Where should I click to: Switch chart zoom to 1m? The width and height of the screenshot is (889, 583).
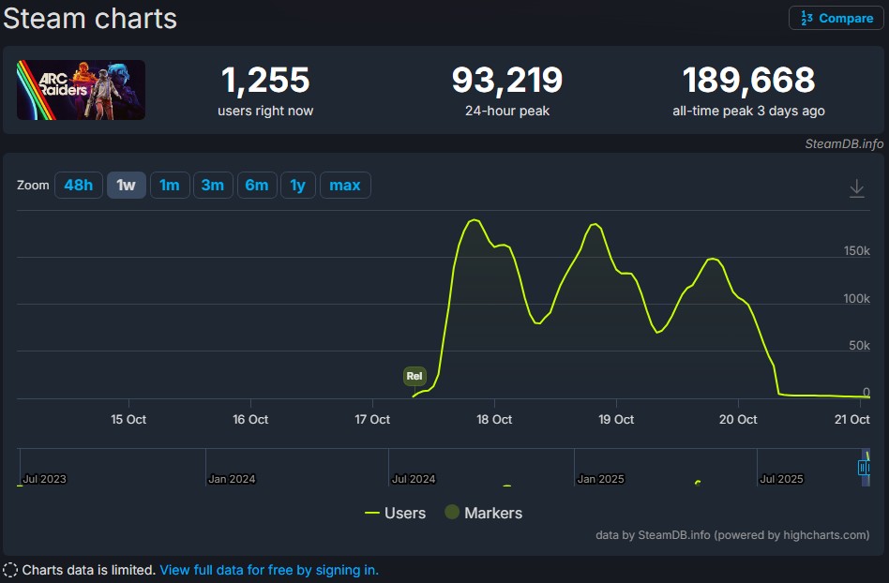[169, 186]
